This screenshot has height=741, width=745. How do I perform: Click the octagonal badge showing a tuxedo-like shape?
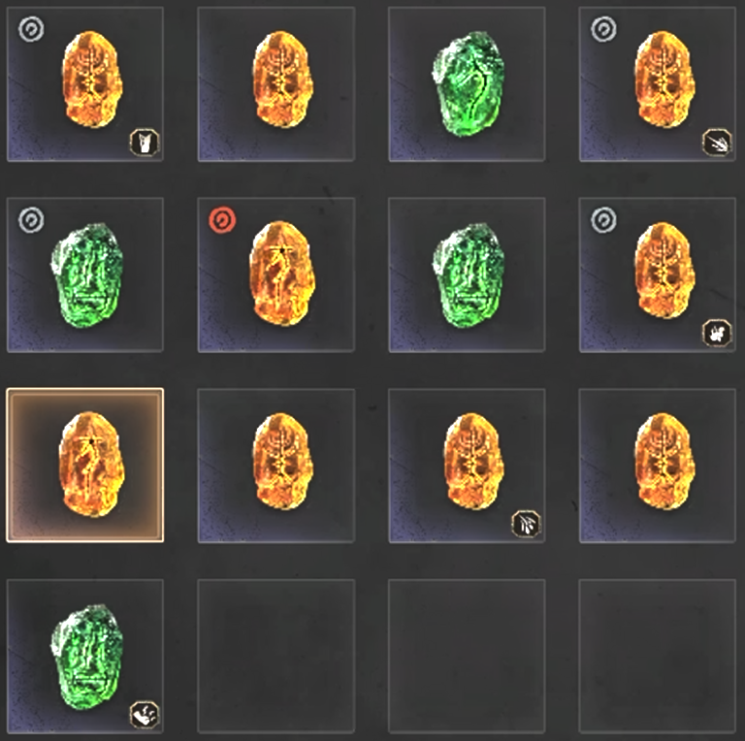tap(145, 142)
